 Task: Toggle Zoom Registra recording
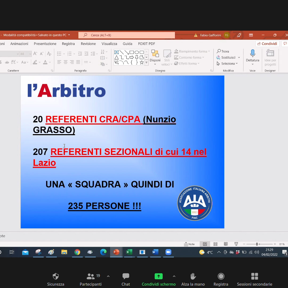coord(221,276)
